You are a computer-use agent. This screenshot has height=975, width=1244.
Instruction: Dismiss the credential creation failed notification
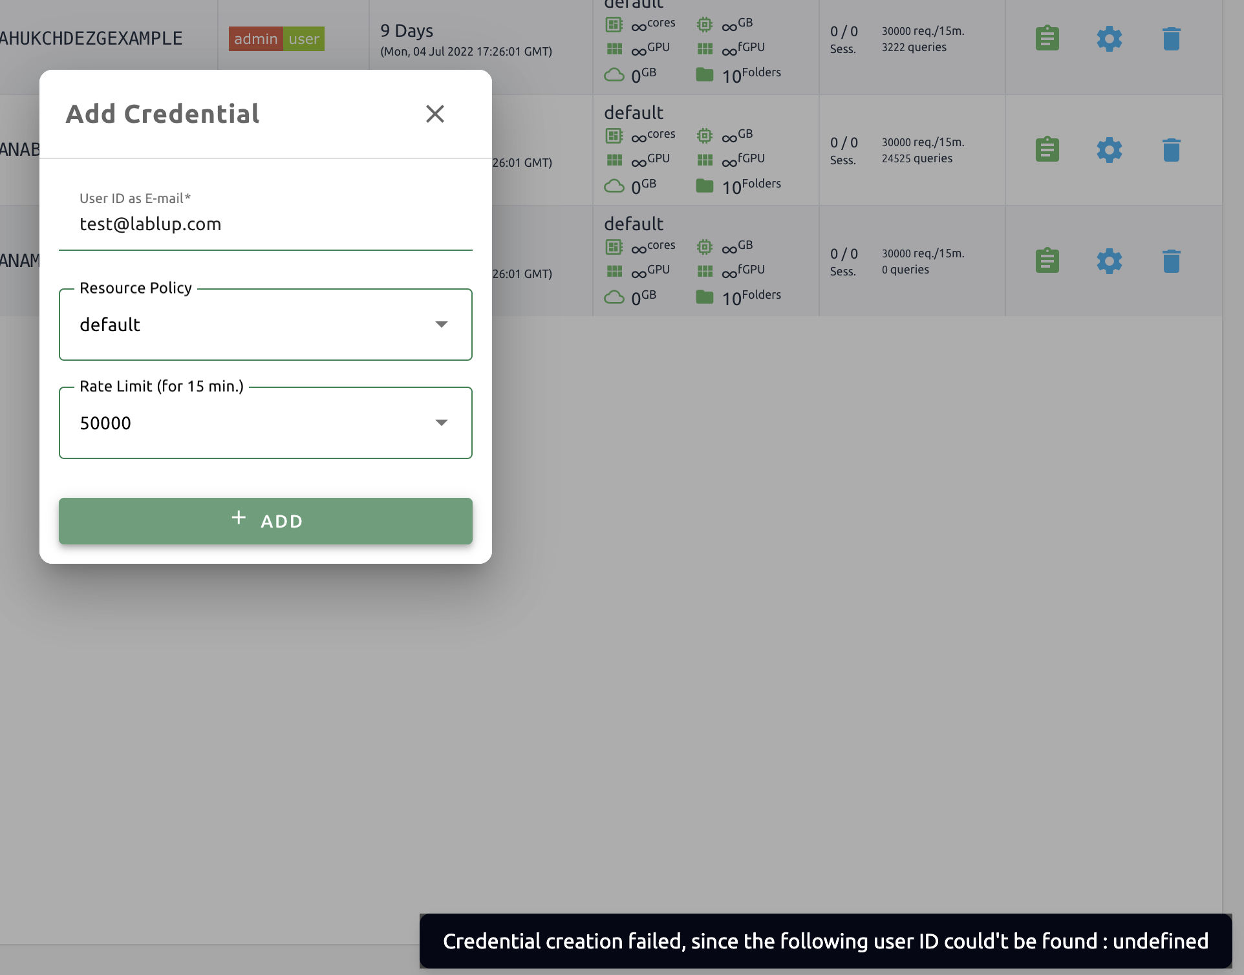coord(825,941)
